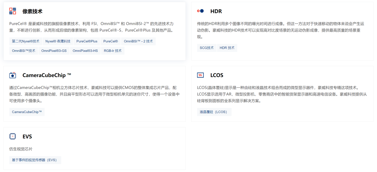The image size is (377, 172).
Task: Click the 通过CameraCubeChip™相机立方体芯片技术 paragraph
Action: [x=95, y=94]
